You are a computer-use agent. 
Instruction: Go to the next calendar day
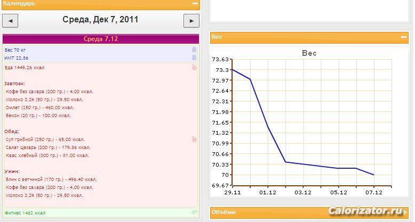[x=191, y=21]
